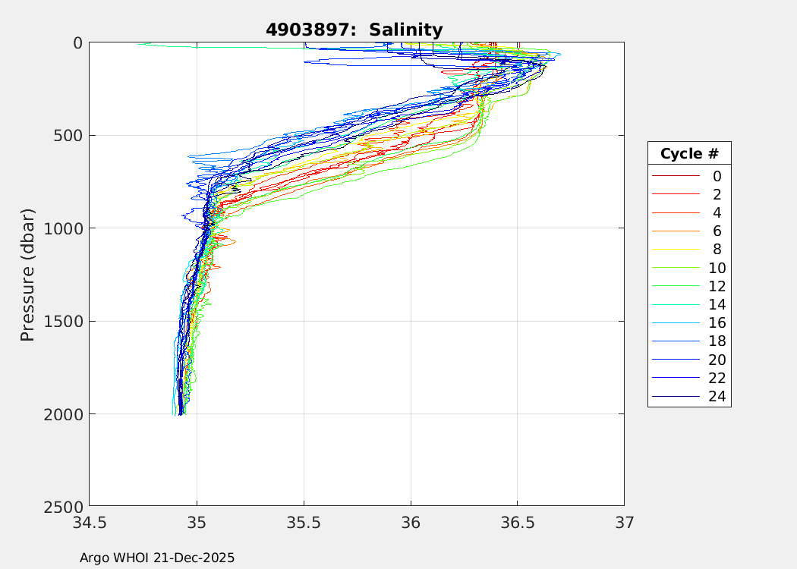Image resolution: width=797 pixels, height=569 pixels.
Task: Select the 'Cycle #' legend header
Action: click(x=689, y=153)
